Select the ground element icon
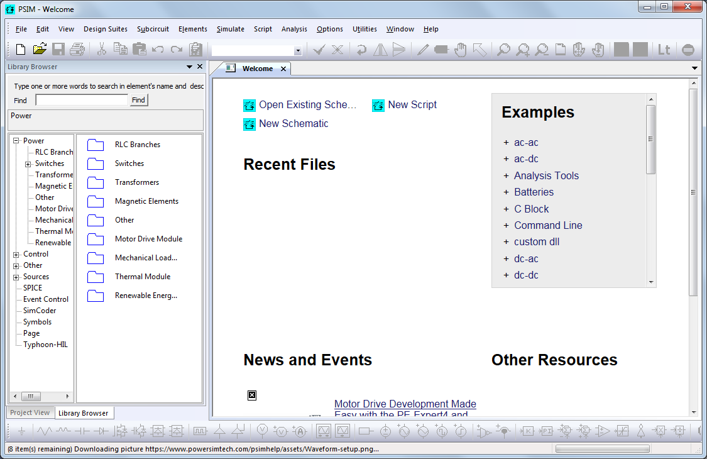707x459 pixels. (21, 431)
